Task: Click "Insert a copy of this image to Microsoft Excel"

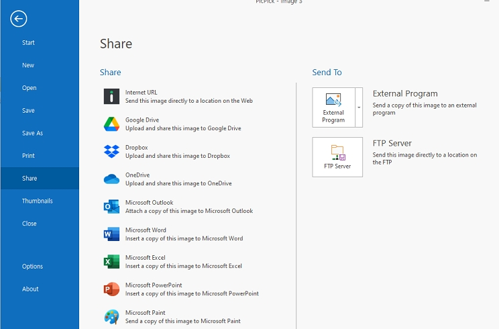Action: coord(184,266)
